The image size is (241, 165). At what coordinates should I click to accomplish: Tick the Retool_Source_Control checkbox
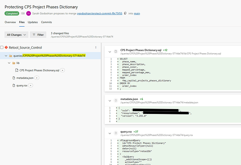coord(2,47)
